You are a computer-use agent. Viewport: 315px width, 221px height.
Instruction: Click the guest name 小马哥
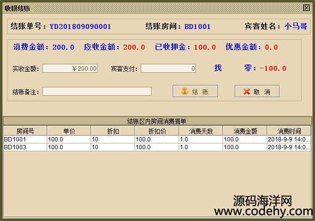point(295,27)
